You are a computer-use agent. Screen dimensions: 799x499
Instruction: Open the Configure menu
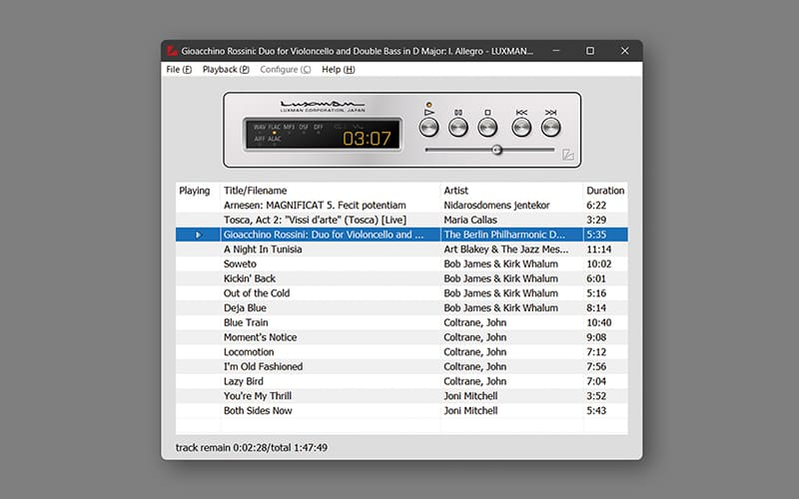286,69
